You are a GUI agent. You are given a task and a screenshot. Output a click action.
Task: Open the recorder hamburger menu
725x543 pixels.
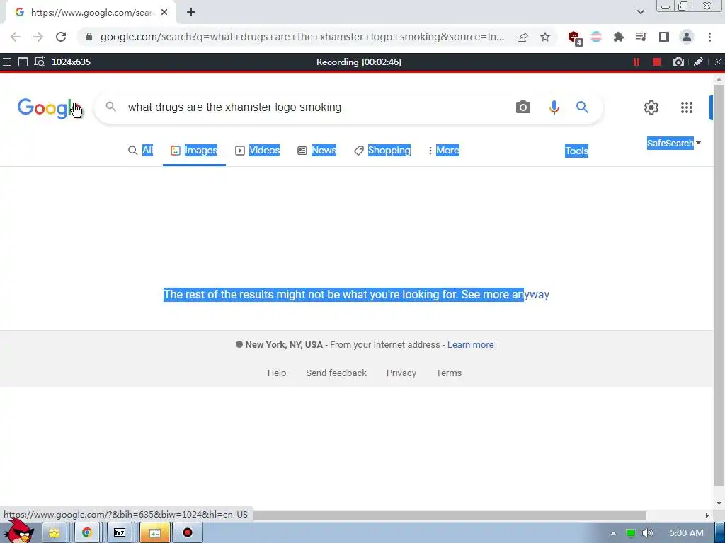click(x=6, y=62)
